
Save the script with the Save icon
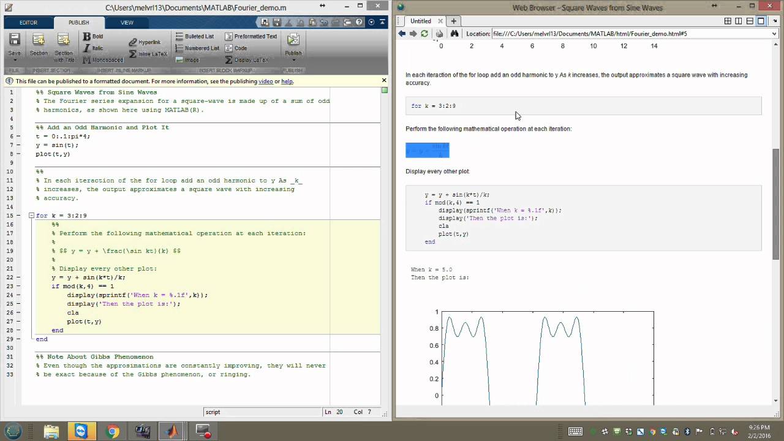pos(15,40)
